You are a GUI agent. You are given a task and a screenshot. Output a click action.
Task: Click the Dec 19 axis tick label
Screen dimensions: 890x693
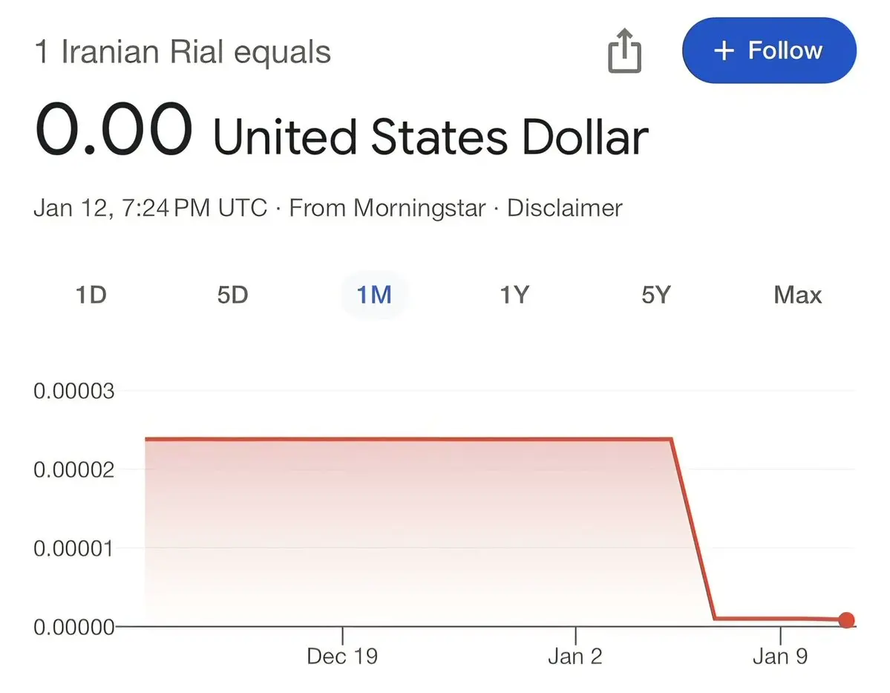coord(342,657)
